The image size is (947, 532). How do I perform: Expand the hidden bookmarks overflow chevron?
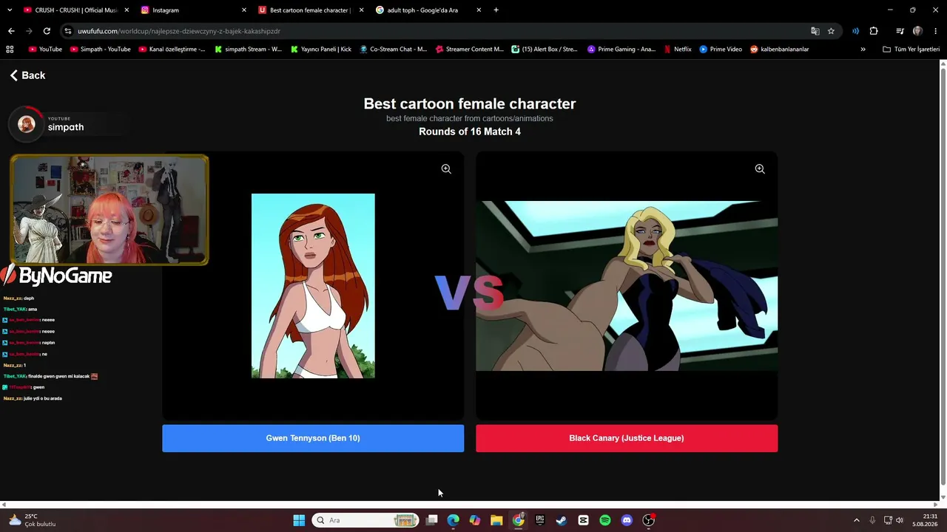pos(863,50)
